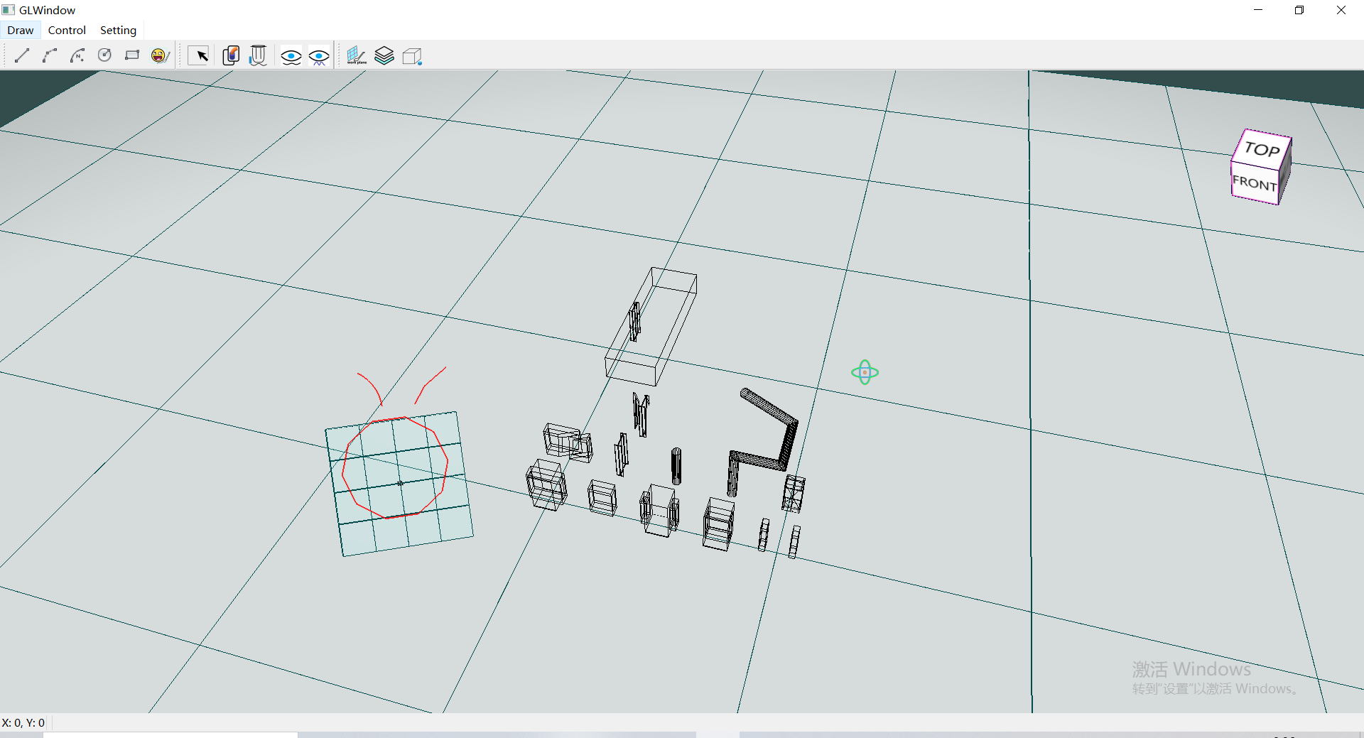This screenshot has height=738, width=1364.
Task: Toggle the eye with blue wave icon
Action: pyautogui.click(x=319, y=56)
